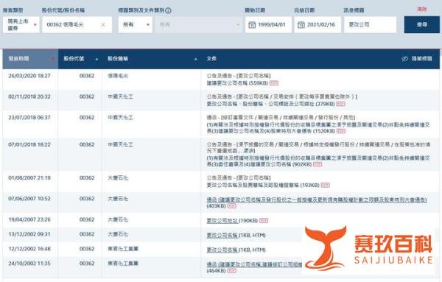Open the PDF icon for the 02/11/2018 document
Image resolution: width=442 pixels, height=282 pixels.
click(340, 104)
